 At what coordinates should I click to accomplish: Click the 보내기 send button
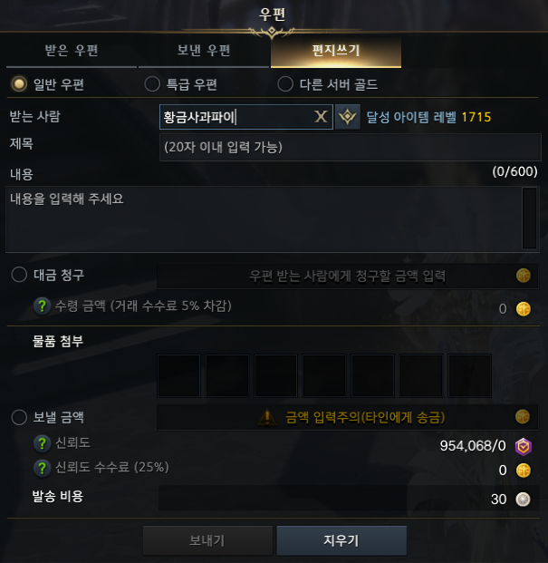(207, 540)
